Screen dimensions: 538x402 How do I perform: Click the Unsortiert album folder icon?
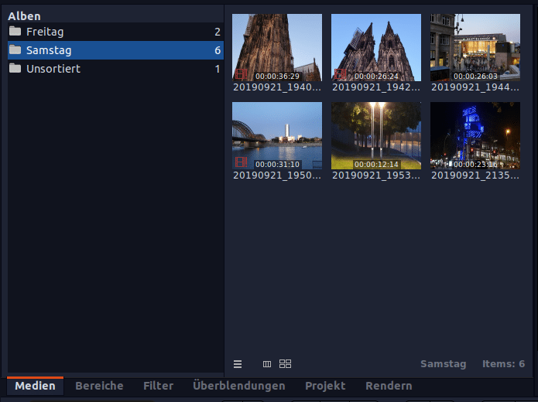15,68
